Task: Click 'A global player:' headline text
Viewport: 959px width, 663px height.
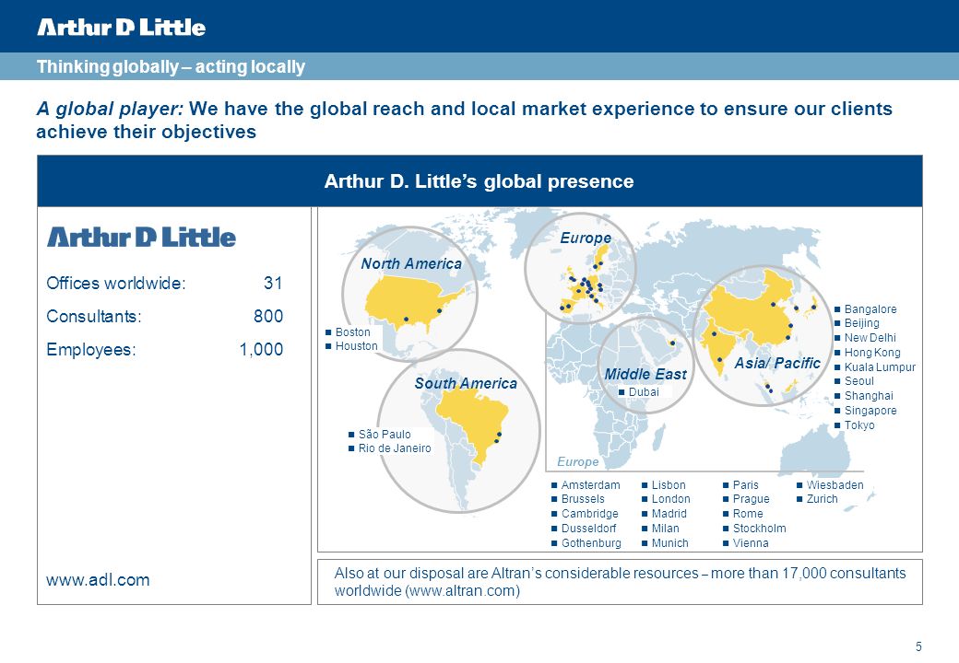Action: [110, 109]
